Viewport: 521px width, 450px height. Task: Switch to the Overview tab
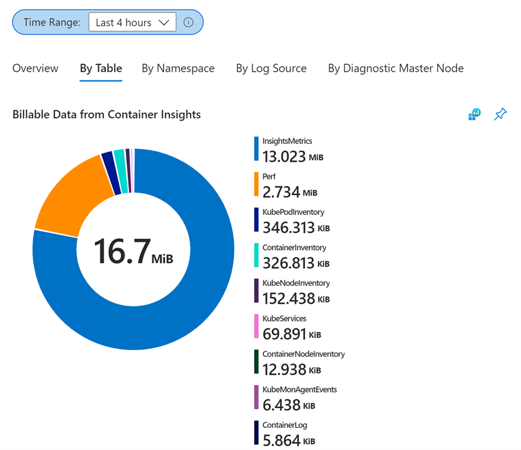pyautogui.click(x=35, y=69)
